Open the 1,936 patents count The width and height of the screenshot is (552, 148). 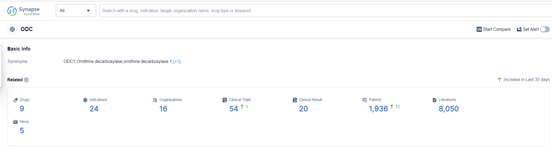click(378, 109)
